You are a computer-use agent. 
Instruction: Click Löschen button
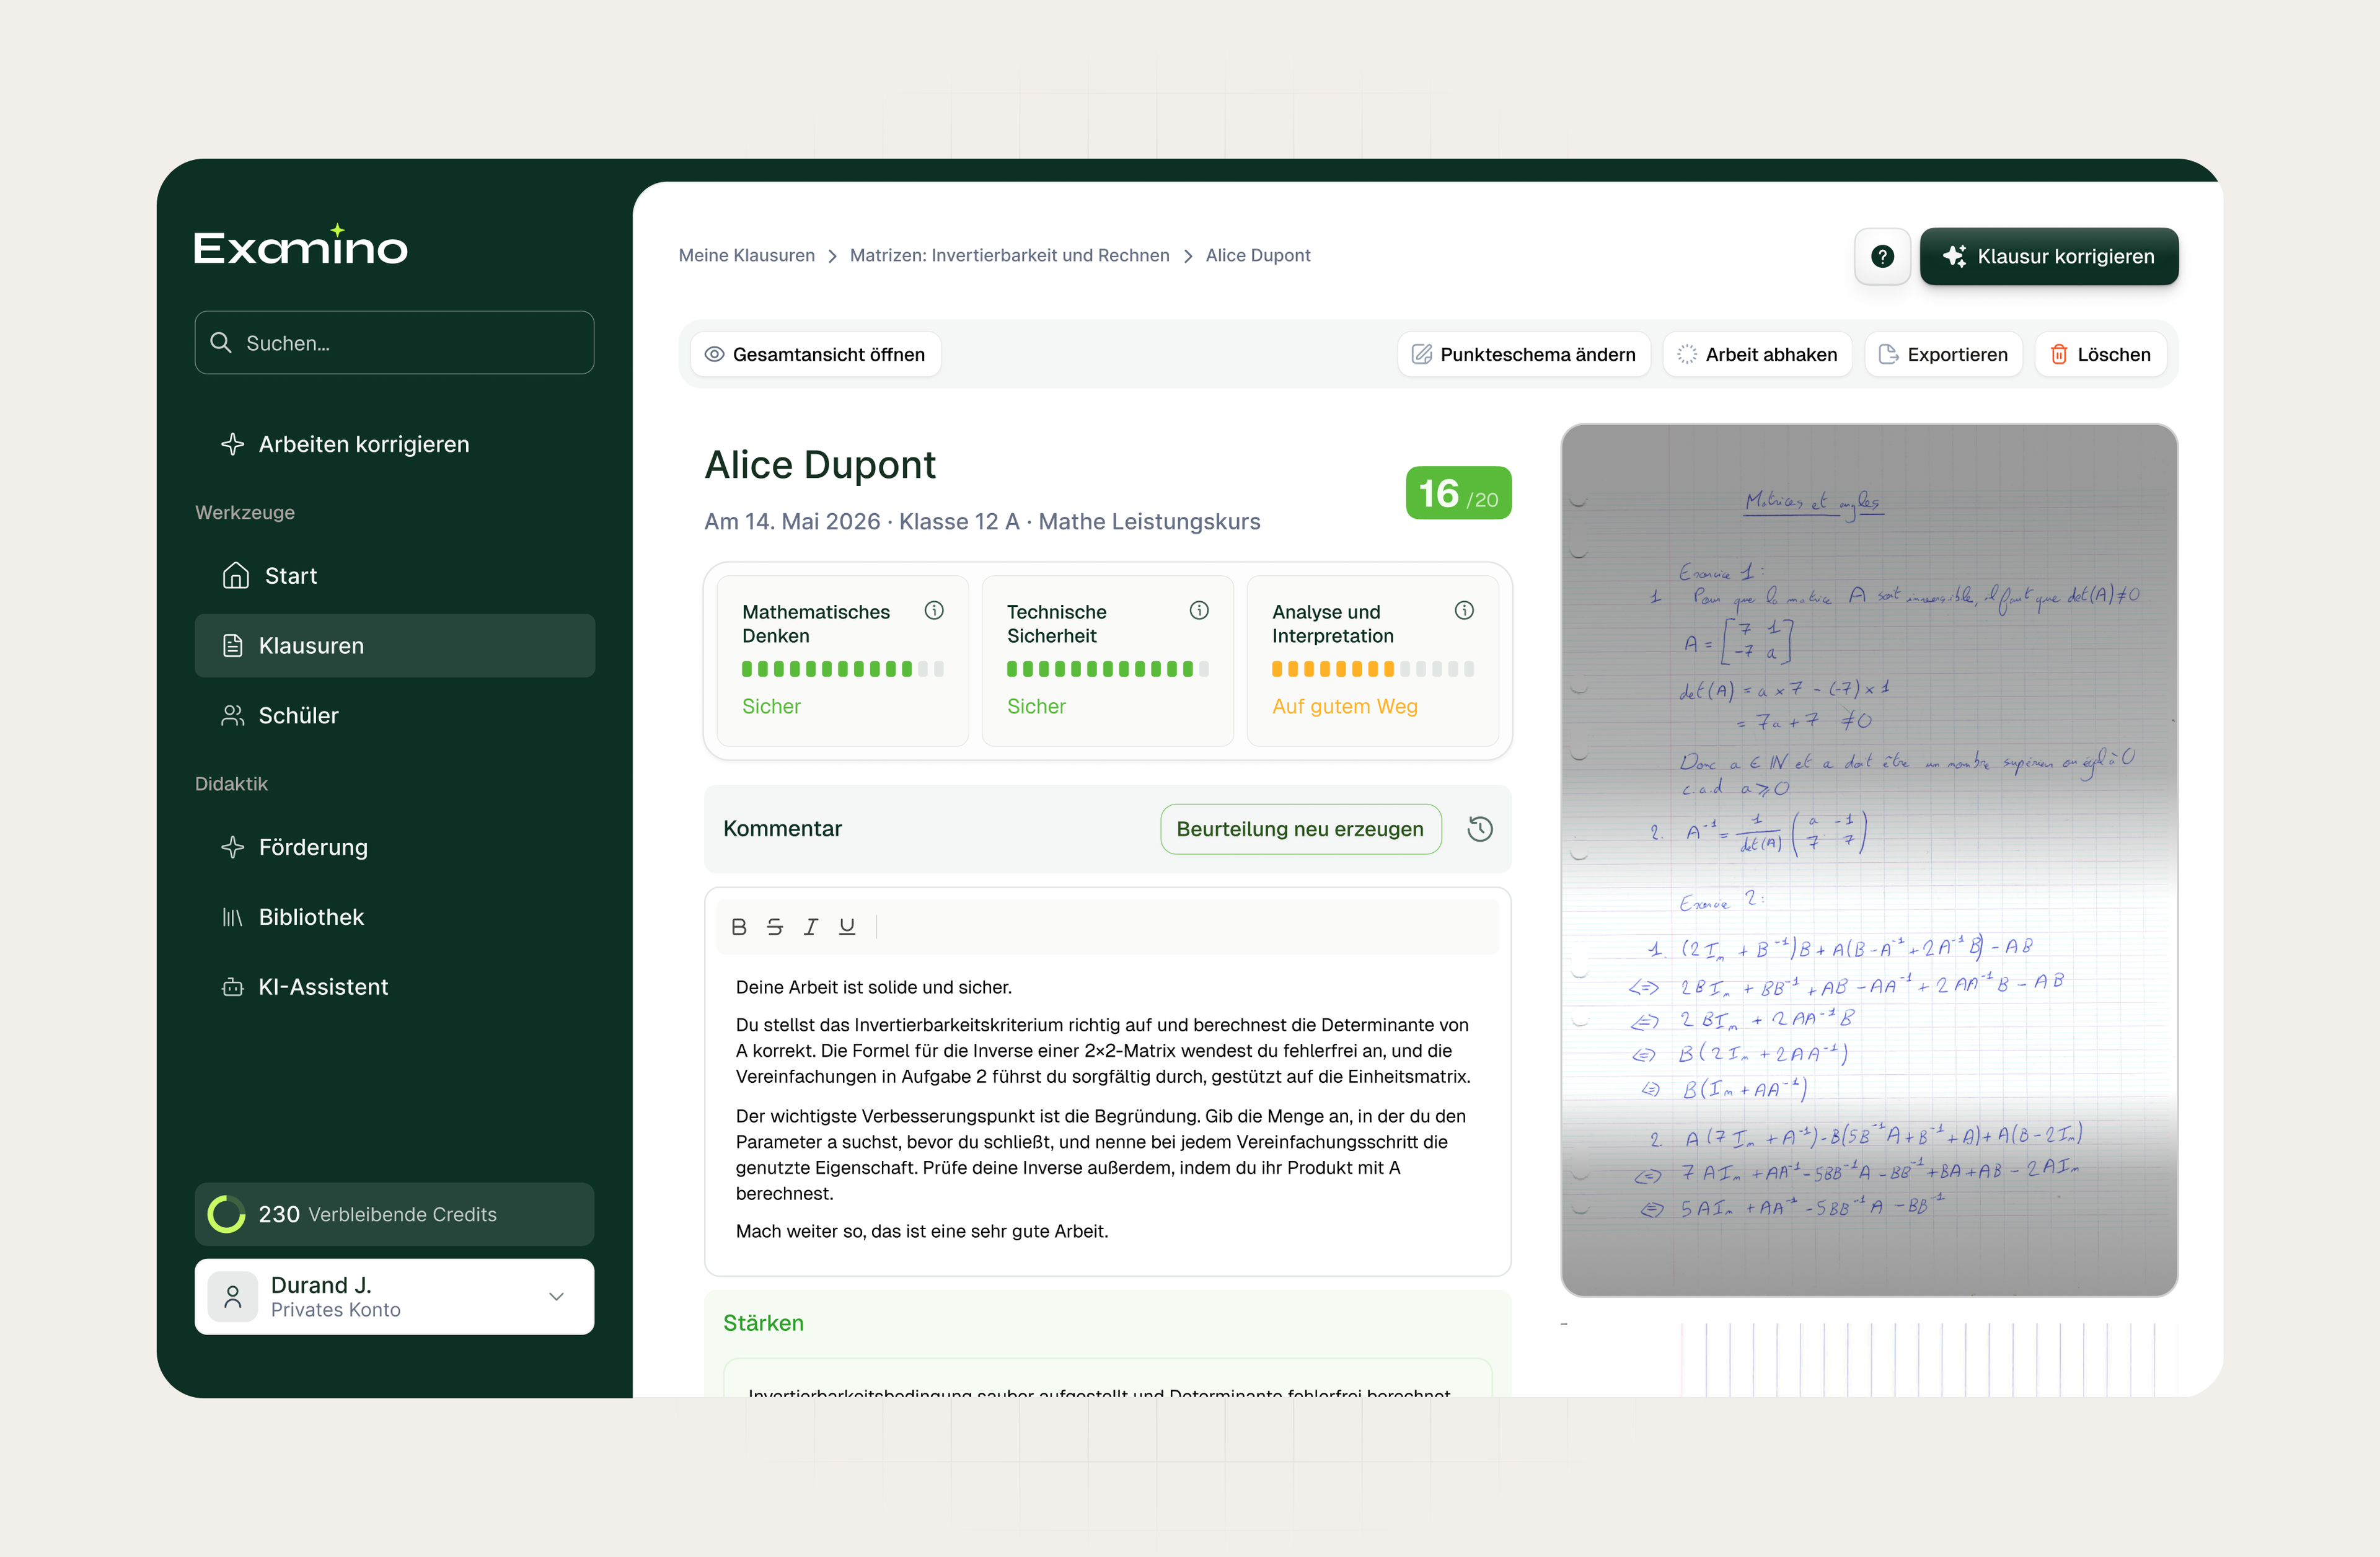pyautogui.click(x=2100, y=354)
